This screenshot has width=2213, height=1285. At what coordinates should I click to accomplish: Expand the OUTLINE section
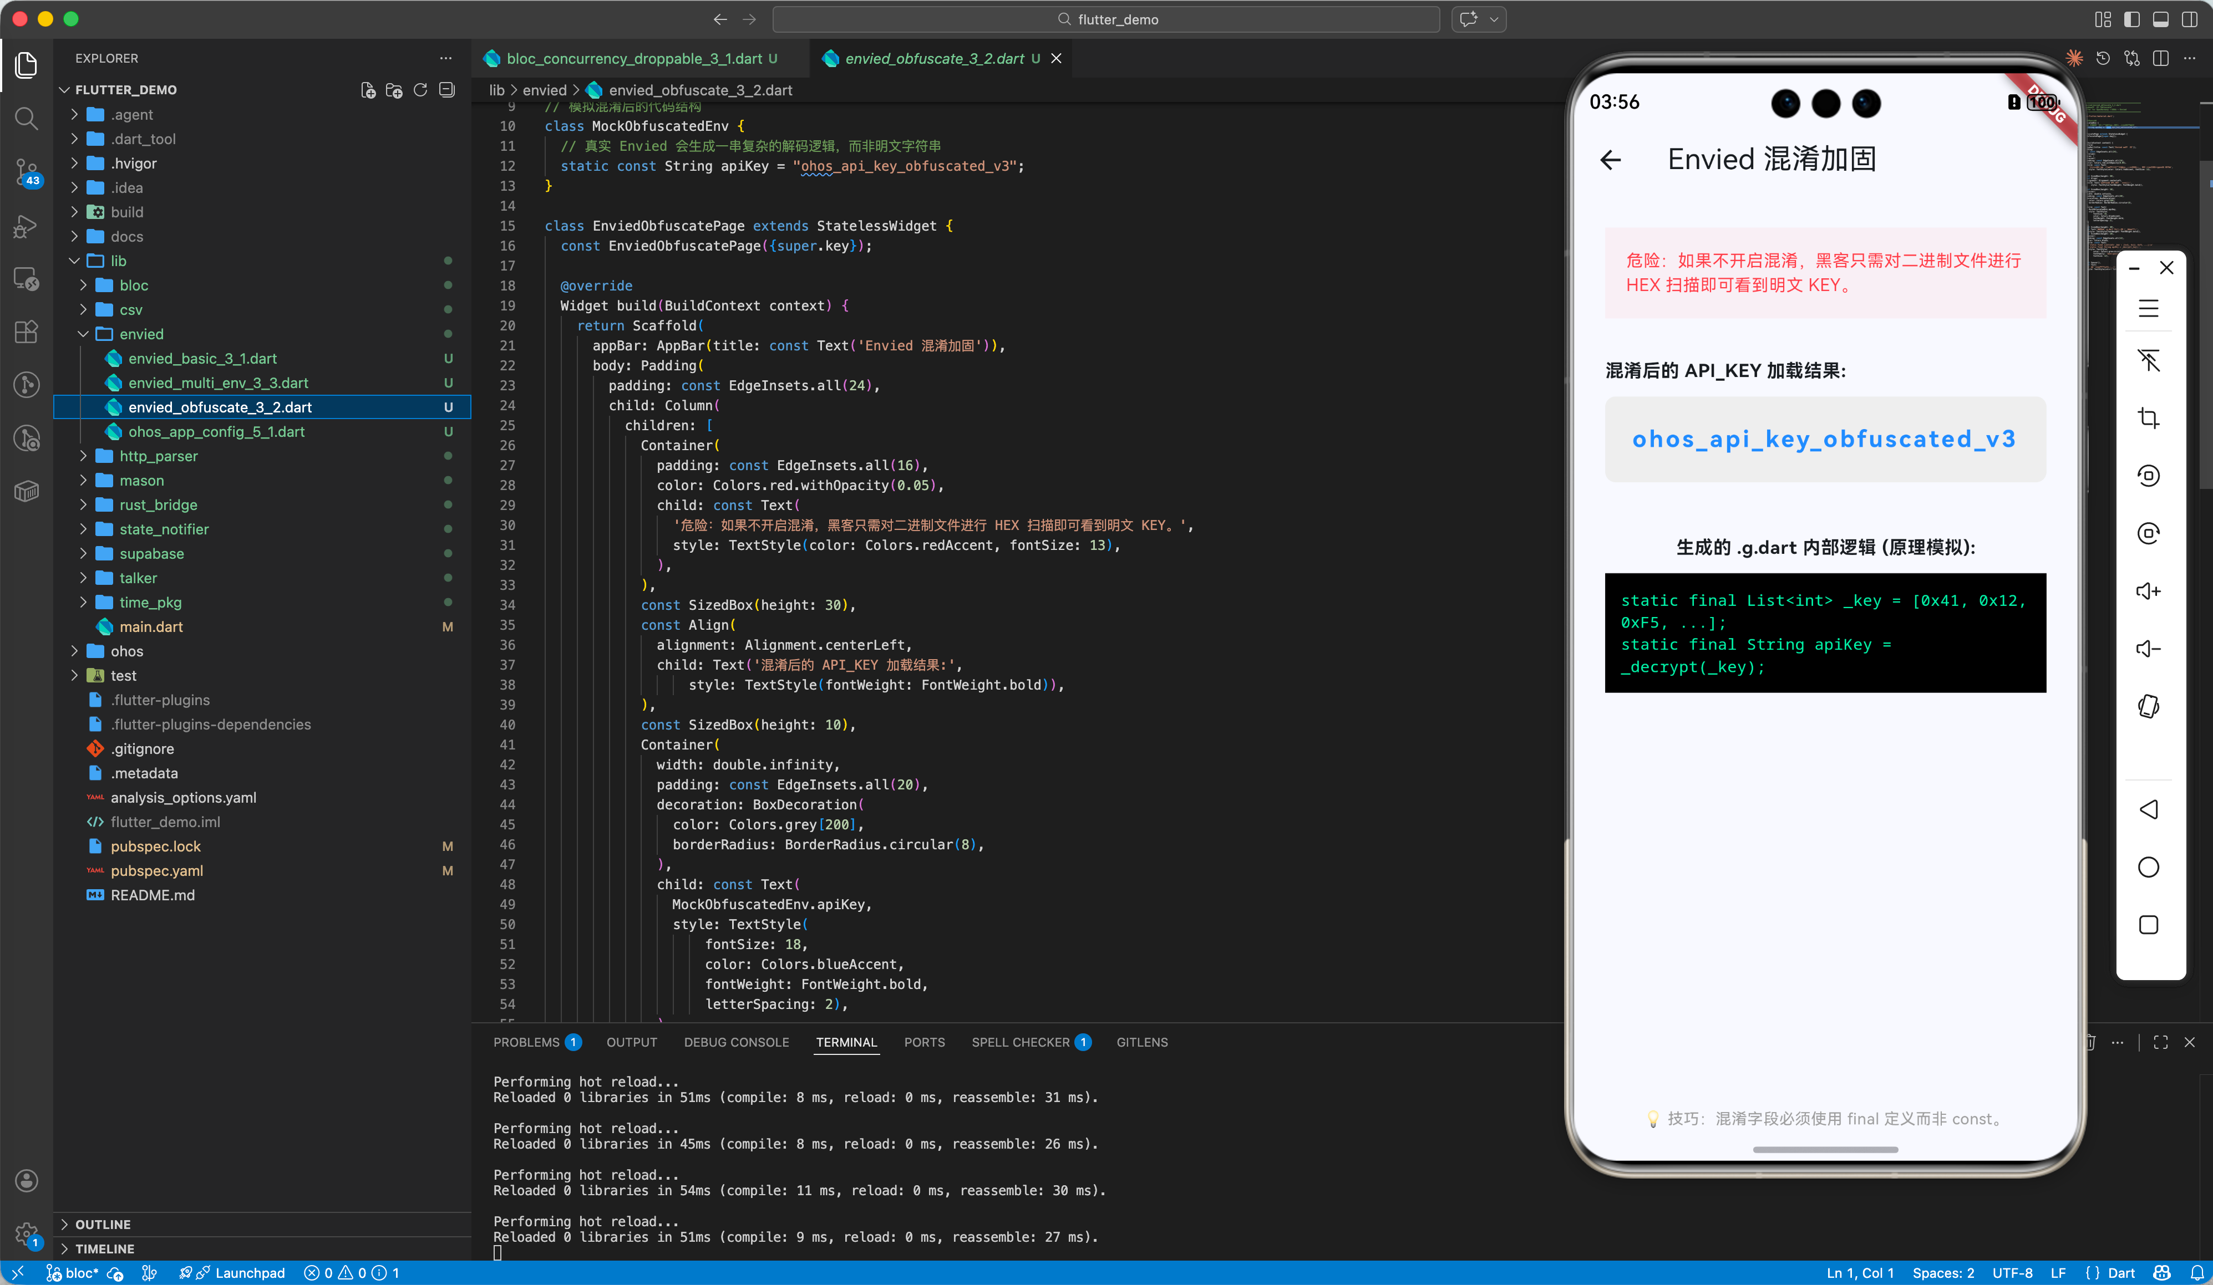point(103,1223)
